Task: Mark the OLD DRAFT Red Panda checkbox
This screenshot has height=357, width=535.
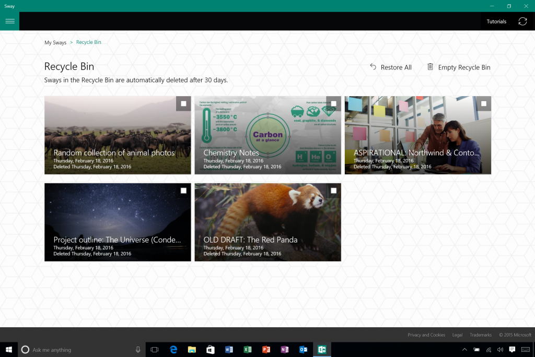Action: pos(333,191)
